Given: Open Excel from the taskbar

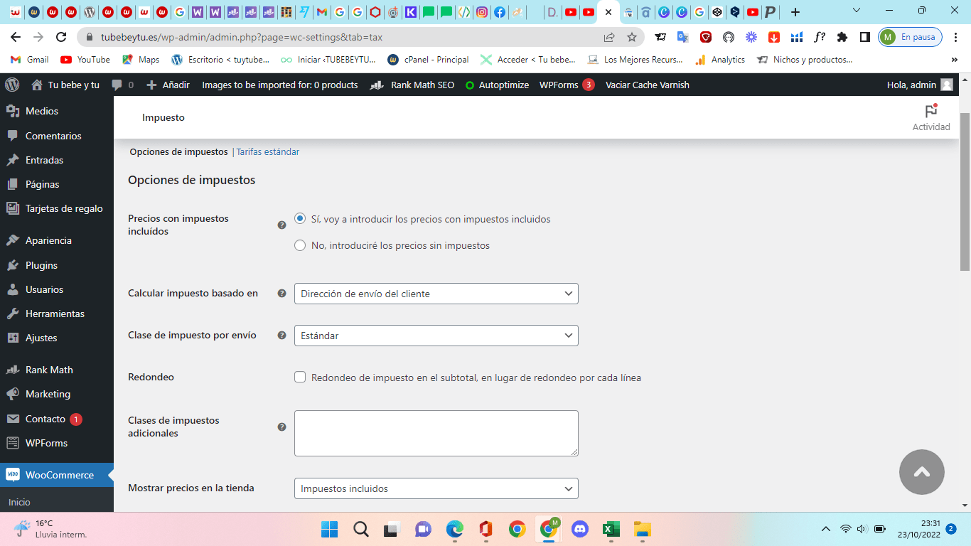Looking at the screenshot, I should (611, 529).
